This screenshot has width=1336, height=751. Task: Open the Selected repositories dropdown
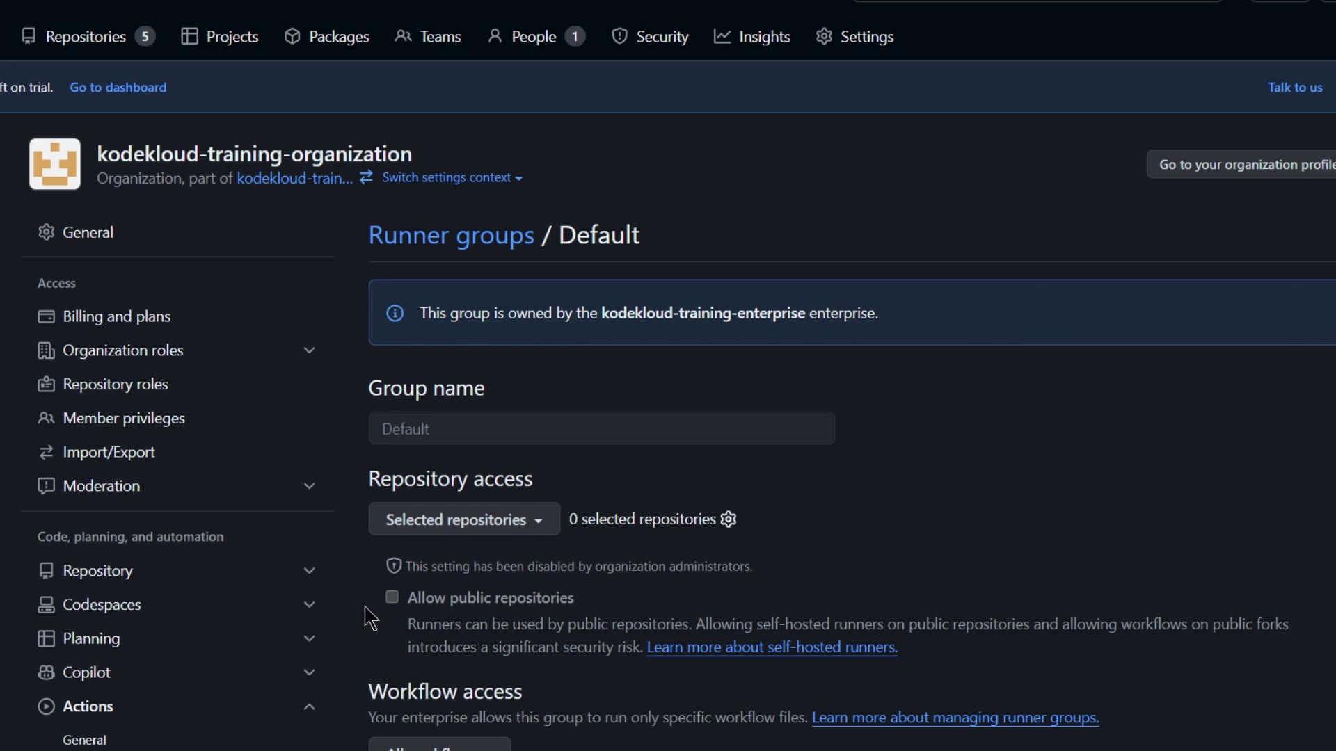(463, 519)
